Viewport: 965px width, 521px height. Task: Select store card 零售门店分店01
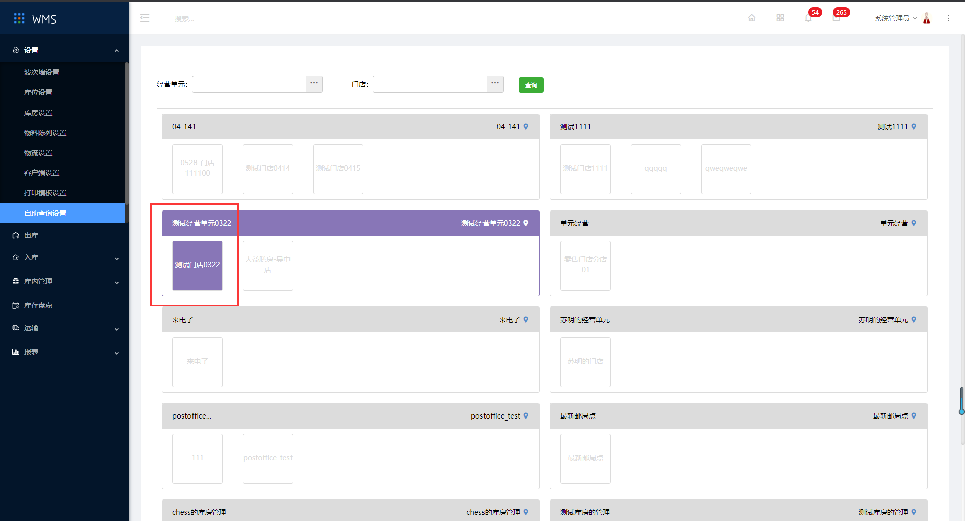pos(586,266)
